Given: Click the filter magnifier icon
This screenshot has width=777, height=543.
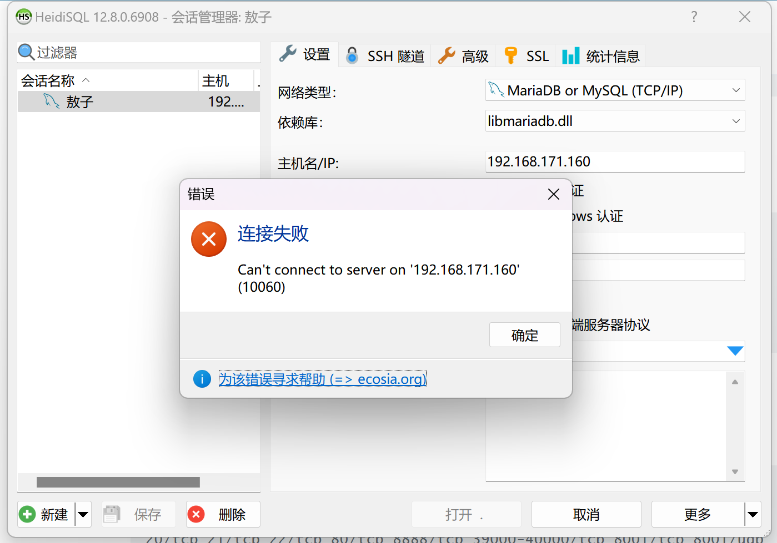Looking at the screenshot, I should pyautogui.click(x=26, y=52).
